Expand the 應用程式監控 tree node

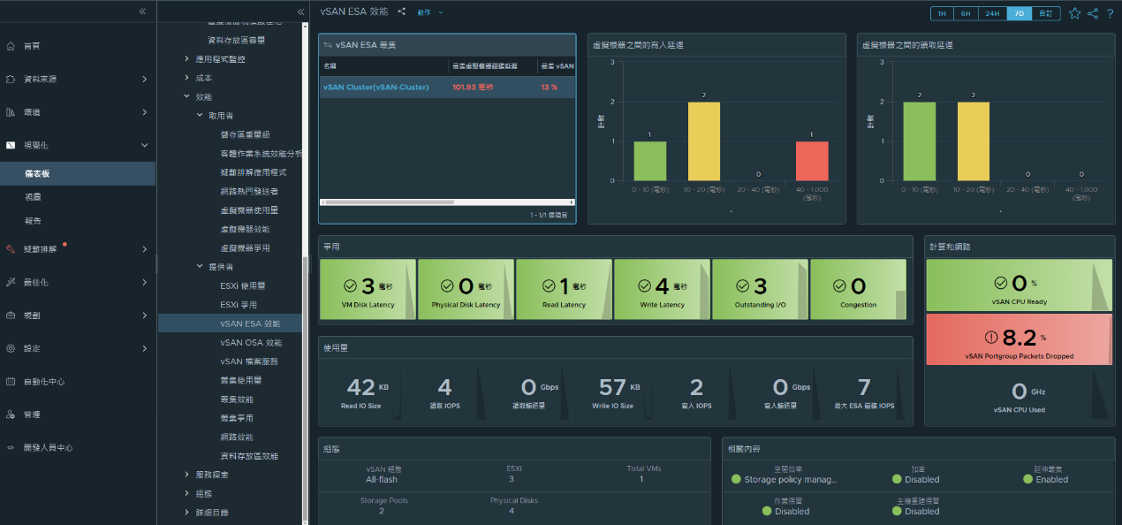coord(186,59)
